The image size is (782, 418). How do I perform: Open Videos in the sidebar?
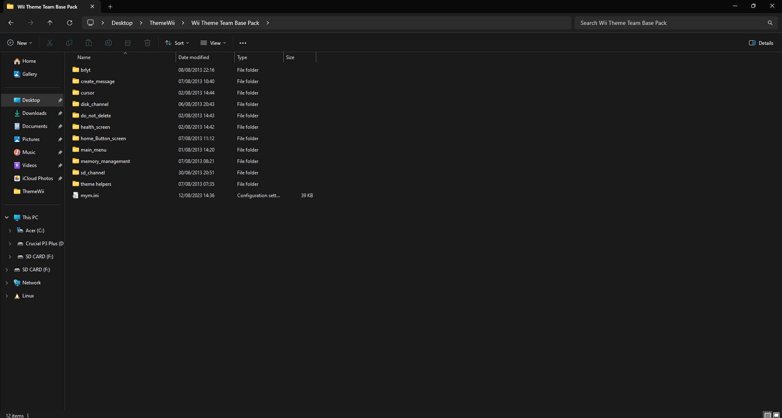[x=29, y=165]
